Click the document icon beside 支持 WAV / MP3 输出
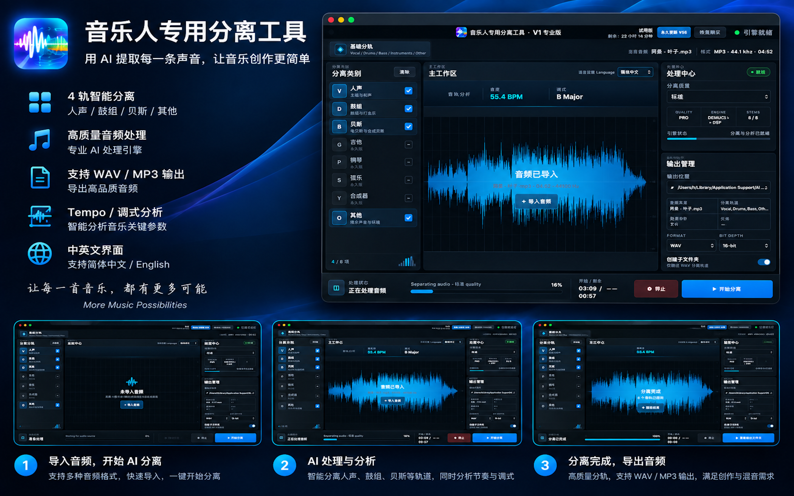This screenshot has height=496, width=794. tap(40, 177)
